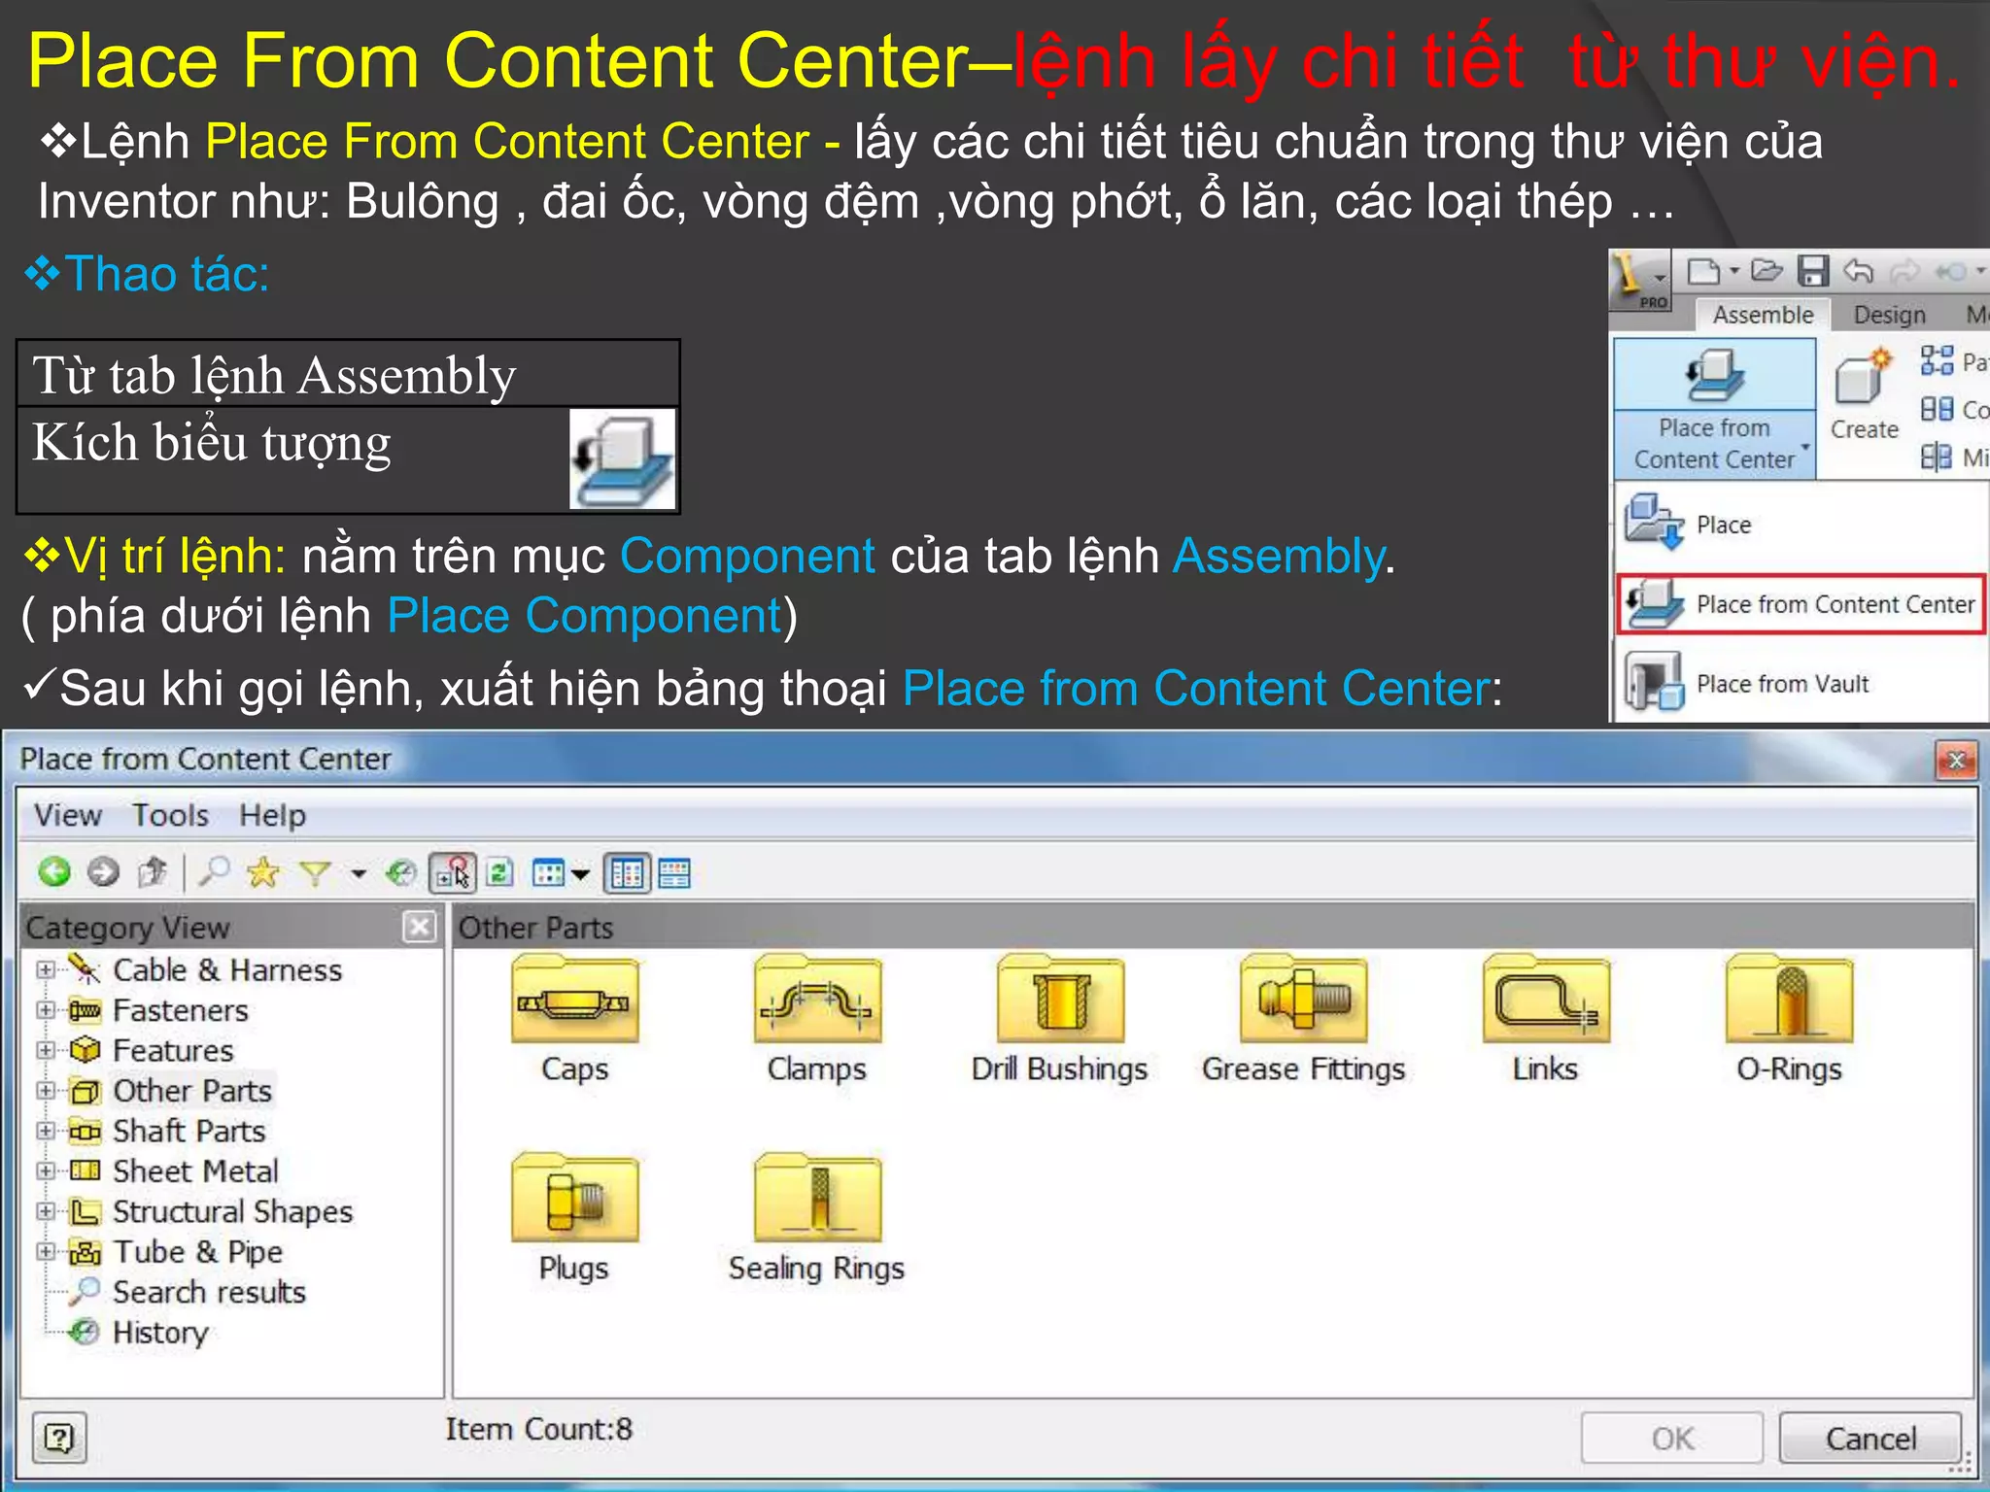Viewport: 1990px width, 1492px height.
Task: Open the Clamps folder
Action: pos(817,1019)
